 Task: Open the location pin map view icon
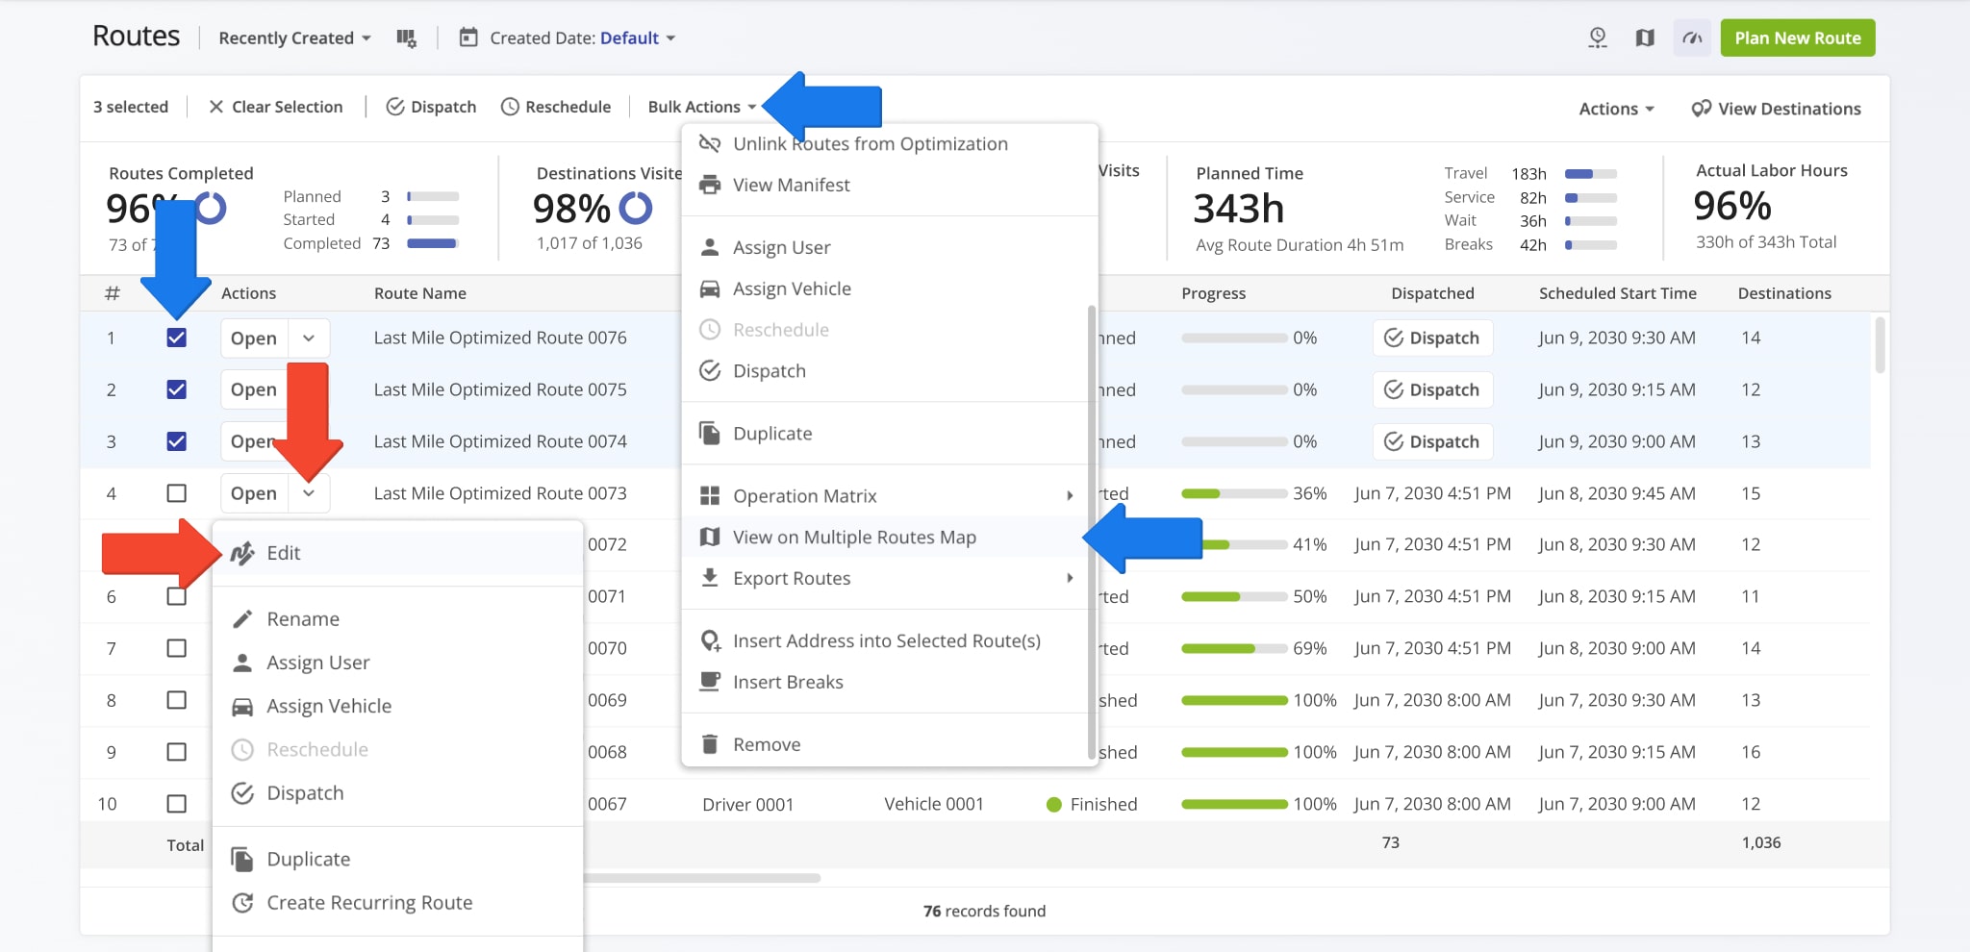[x=1598, y=38]
